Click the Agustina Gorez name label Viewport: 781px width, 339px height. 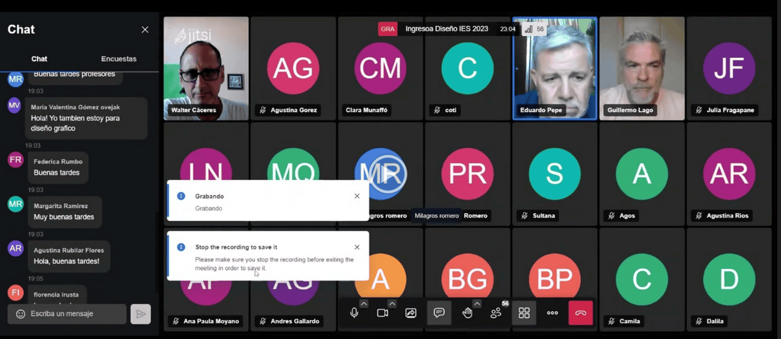point(294,110)
